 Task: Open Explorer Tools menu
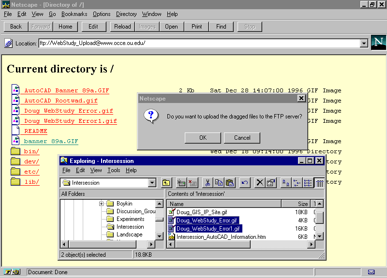point(114,170)
